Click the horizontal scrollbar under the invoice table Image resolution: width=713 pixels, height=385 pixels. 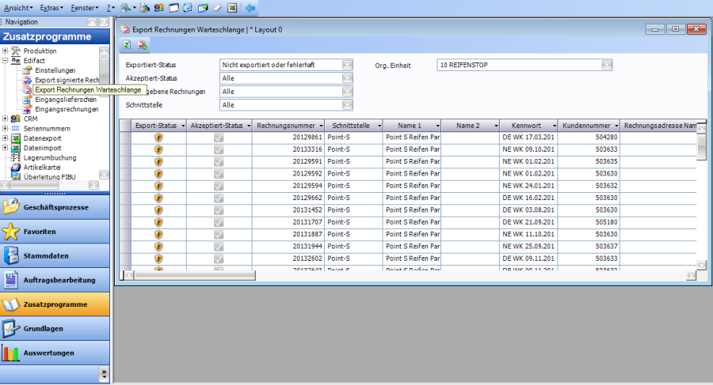coord(396,275)
